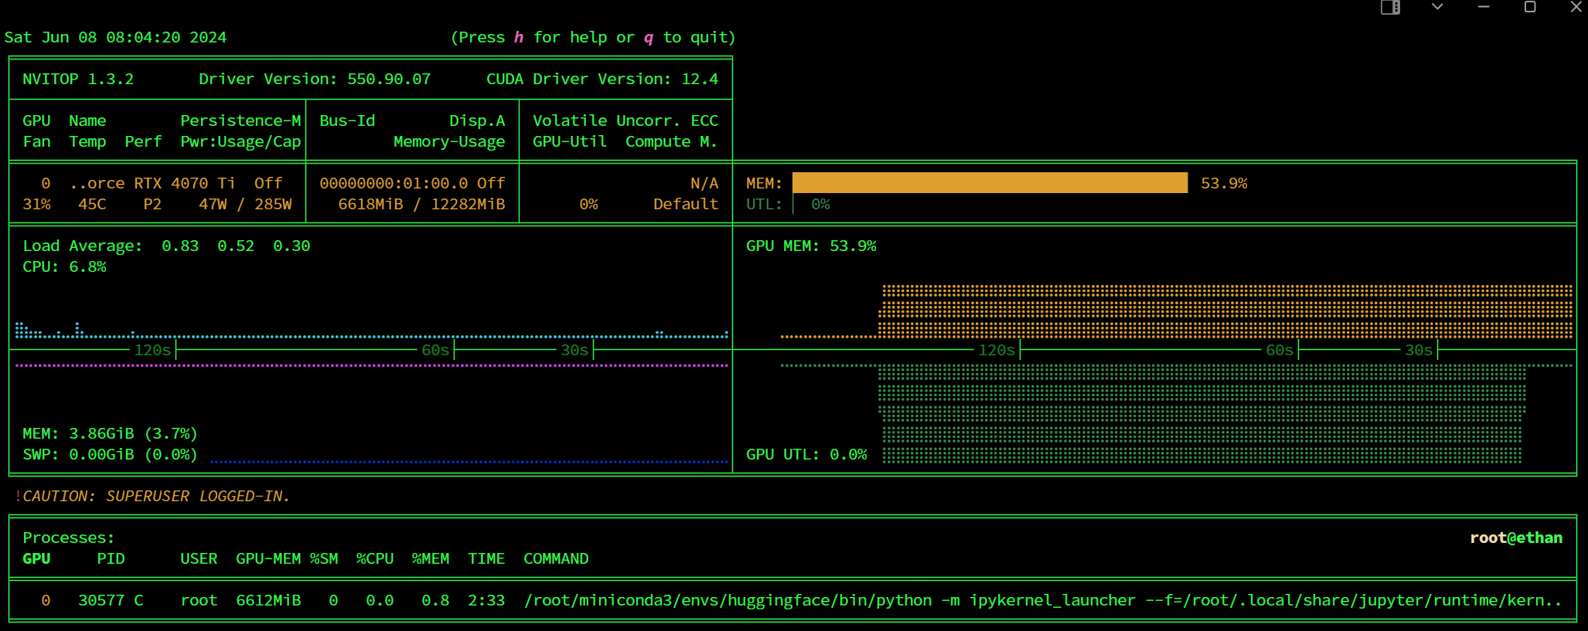Click the GPU MEM: 53.9% graph label

point(811,246)
